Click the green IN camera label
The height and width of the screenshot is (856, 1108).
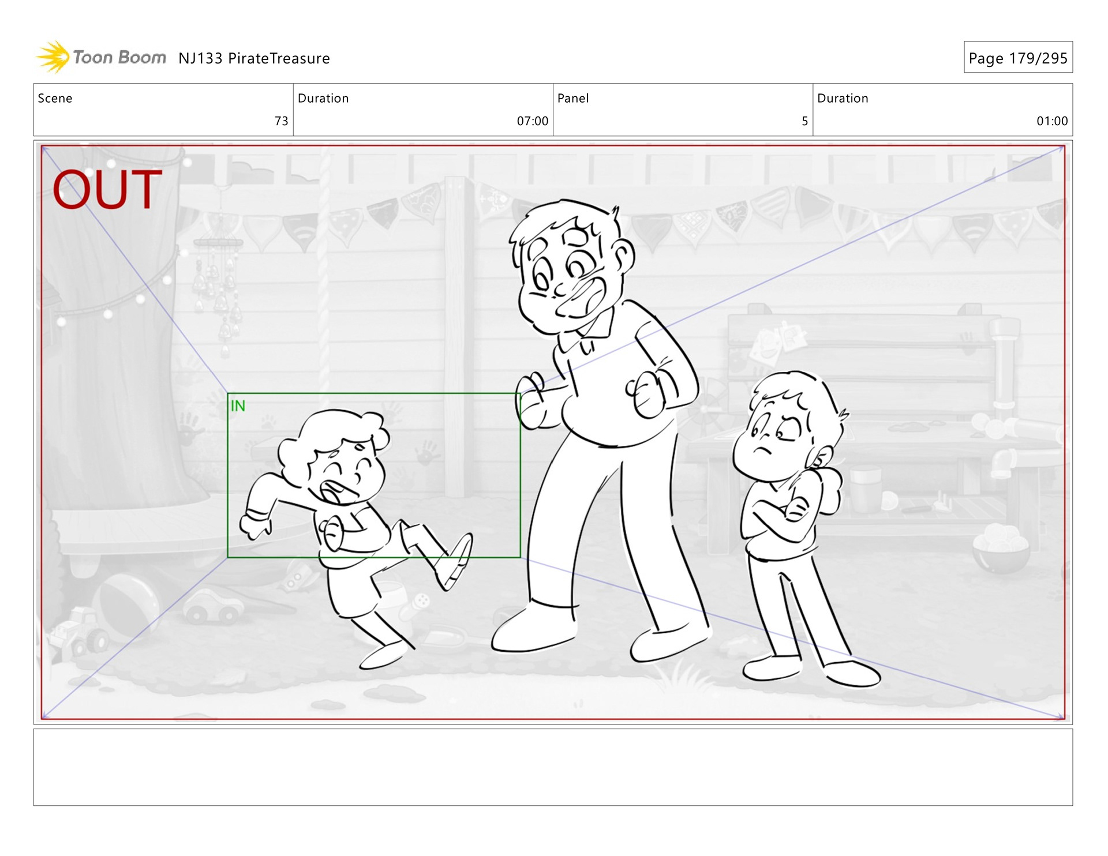pos(238,406)
